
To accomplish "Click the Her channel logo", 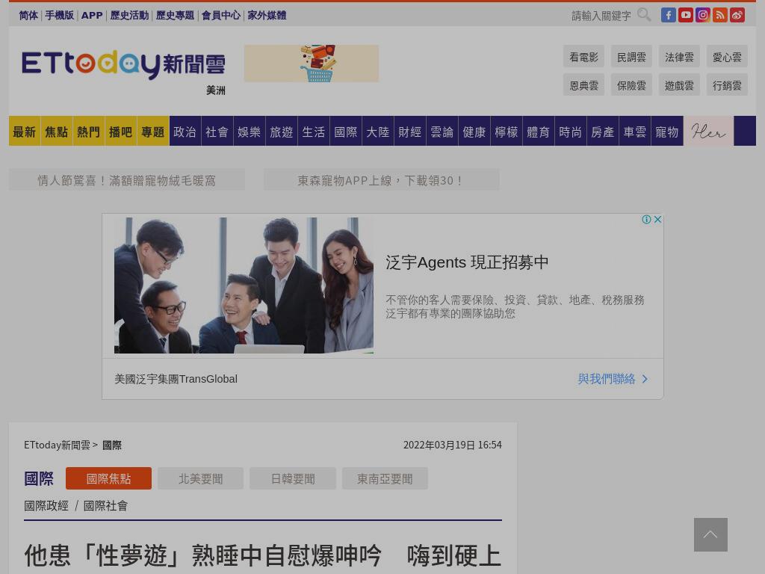I will pyautogui.click(x=708, y=131).
